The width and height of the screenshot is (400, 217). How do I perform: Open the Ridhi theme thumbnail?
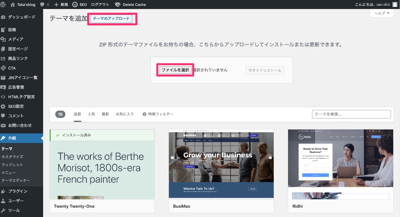341,164
